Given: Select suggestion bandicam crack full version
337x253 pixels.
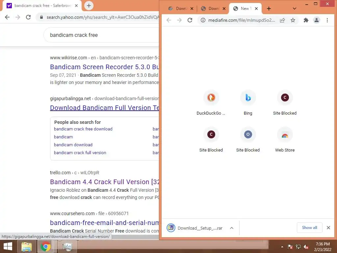Looking at the screenshot, I should click(80, 153).
